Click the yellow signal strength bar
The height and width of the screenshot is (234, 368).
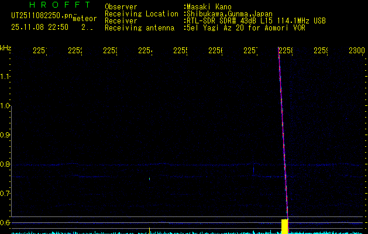(285, 226)
